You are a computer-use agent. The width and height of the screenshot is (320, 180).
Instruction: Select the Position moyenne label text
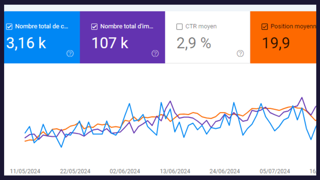coord(293,27)
